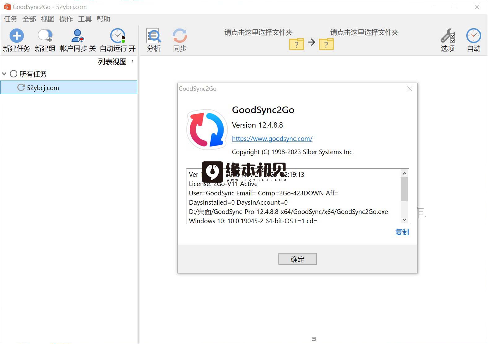Click the small list icon at window bottom
488x344 pixels.
[314, 339]
